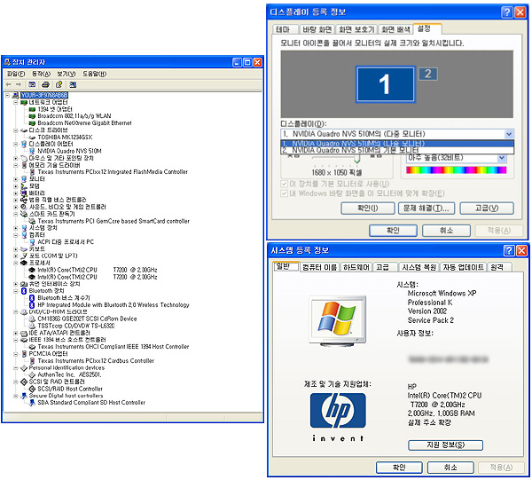Click the back arrow in Device Manager toolbar
The width and height of the screenshot is (532, 480).
coord(9,84)
